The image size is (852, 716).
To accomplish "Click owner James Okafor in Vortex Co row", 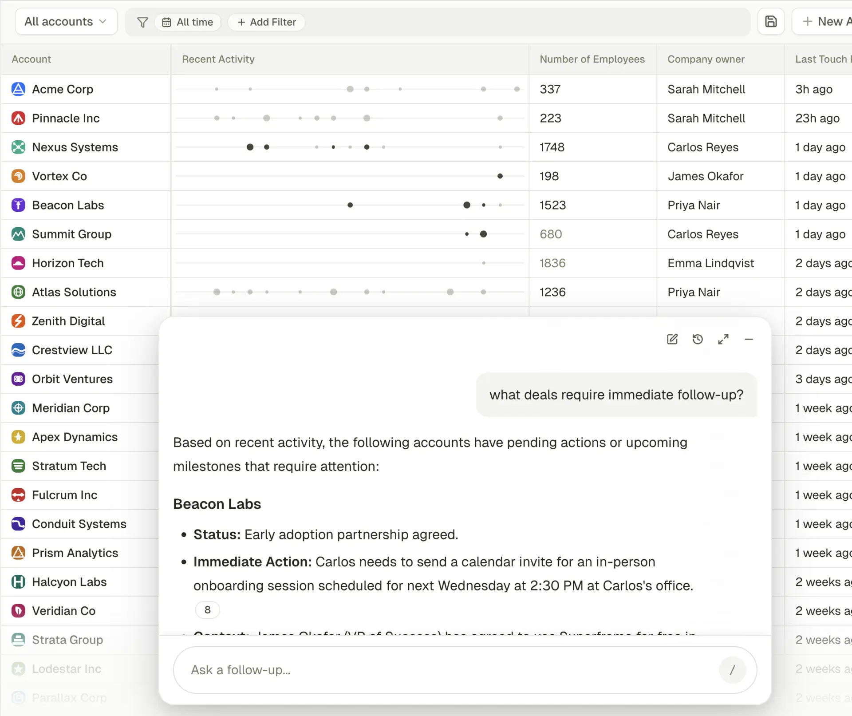I will click(706, 176).
